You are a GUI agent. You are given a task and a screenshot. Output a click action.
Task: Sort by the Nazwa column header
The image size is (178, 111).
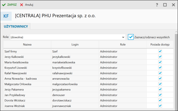(27, 45)
